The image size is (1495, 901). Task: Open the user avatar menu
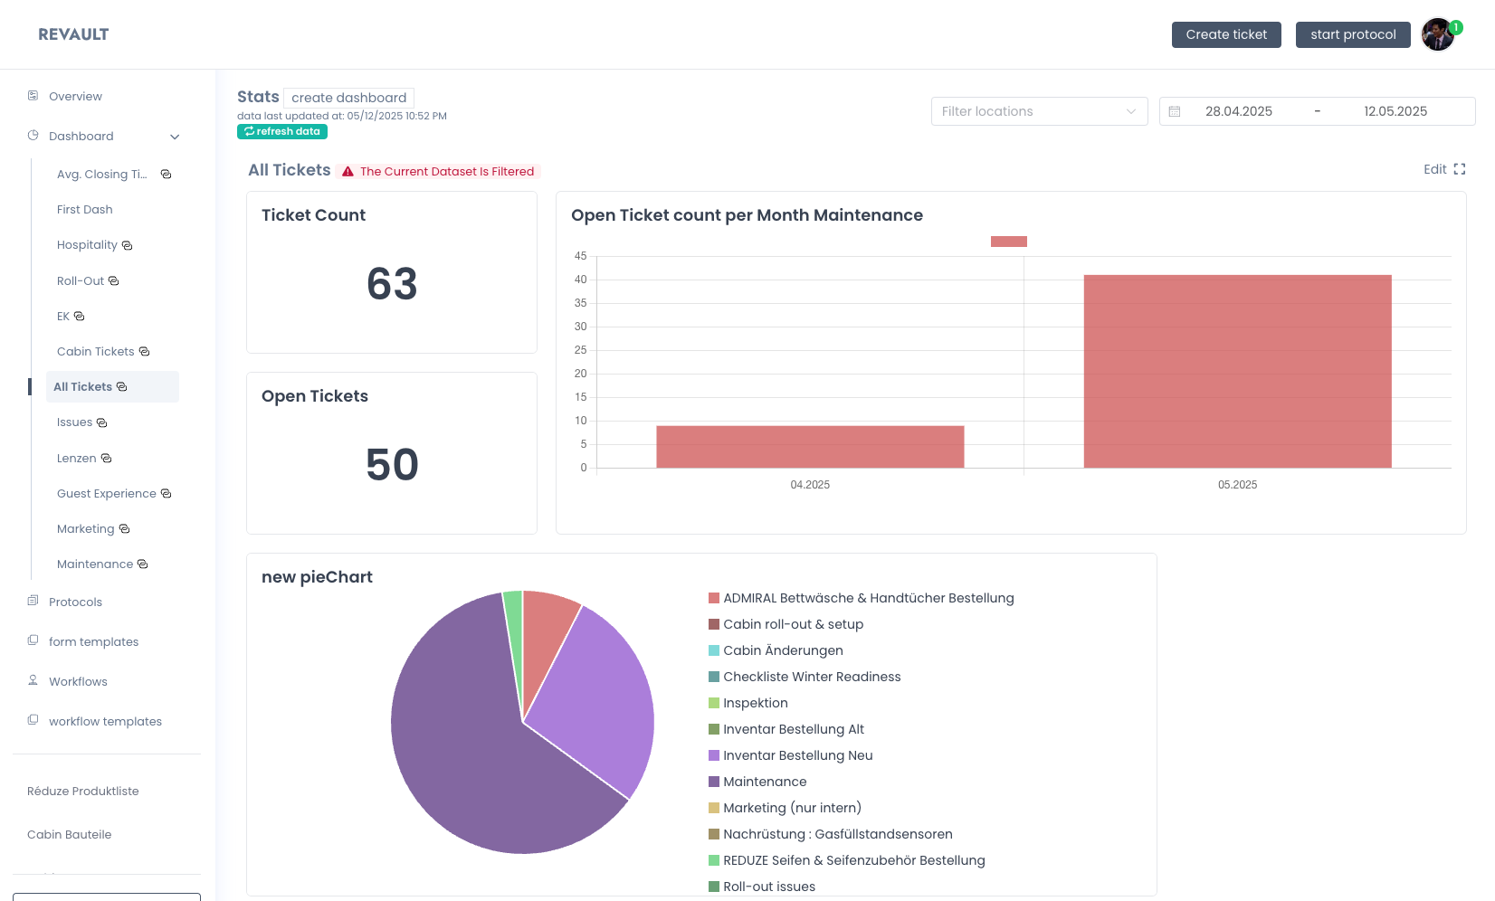tap(1437, 34)
